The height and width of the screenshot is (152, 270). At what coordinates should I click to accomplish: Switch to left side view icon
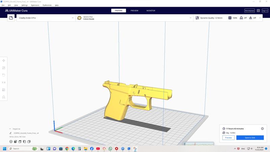click(24, 142)
